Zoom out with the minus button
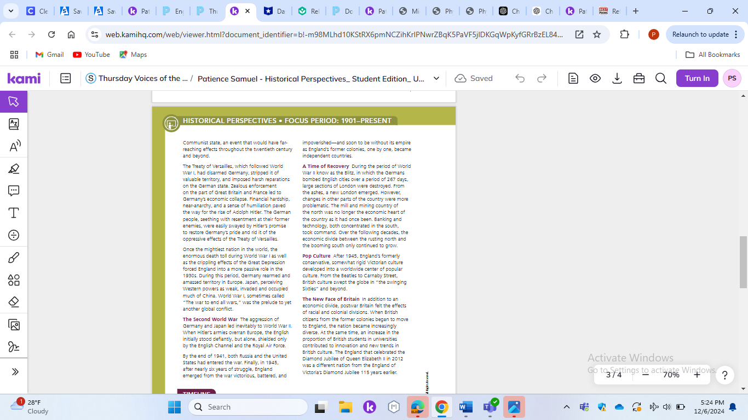 click(x=646, y=375)
